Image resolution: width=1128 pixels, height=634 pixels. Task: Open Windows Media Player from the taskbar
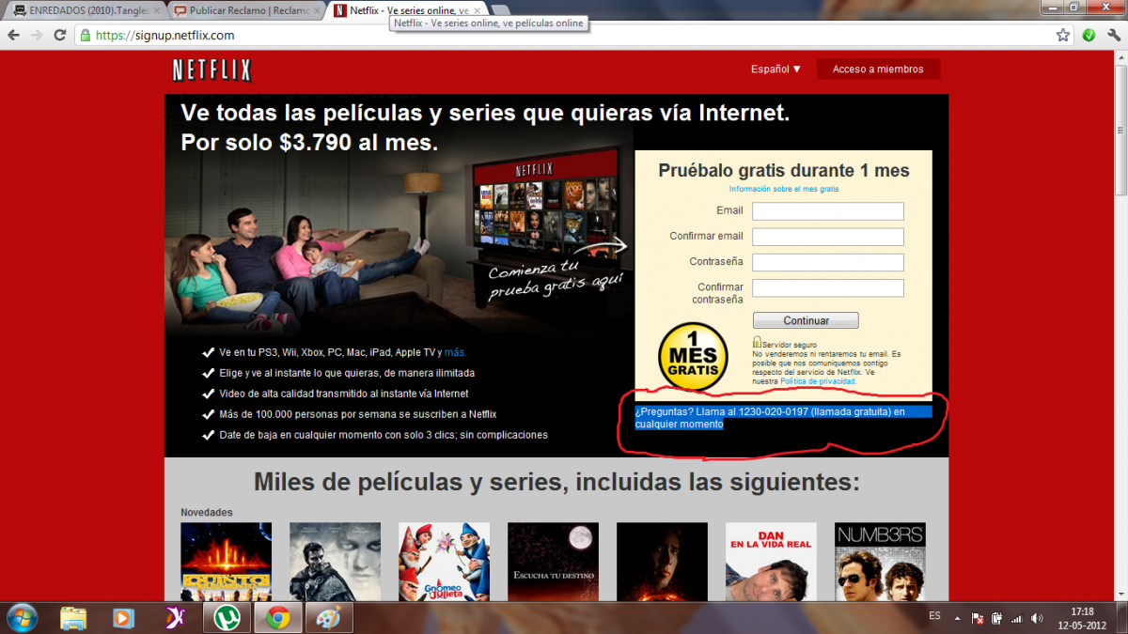(x=123, y=617)
